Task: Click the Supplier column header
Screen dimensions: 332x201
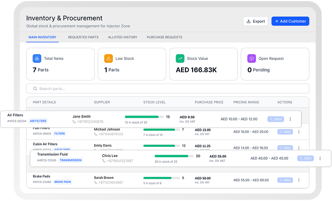Action: [x=102, y=103]
